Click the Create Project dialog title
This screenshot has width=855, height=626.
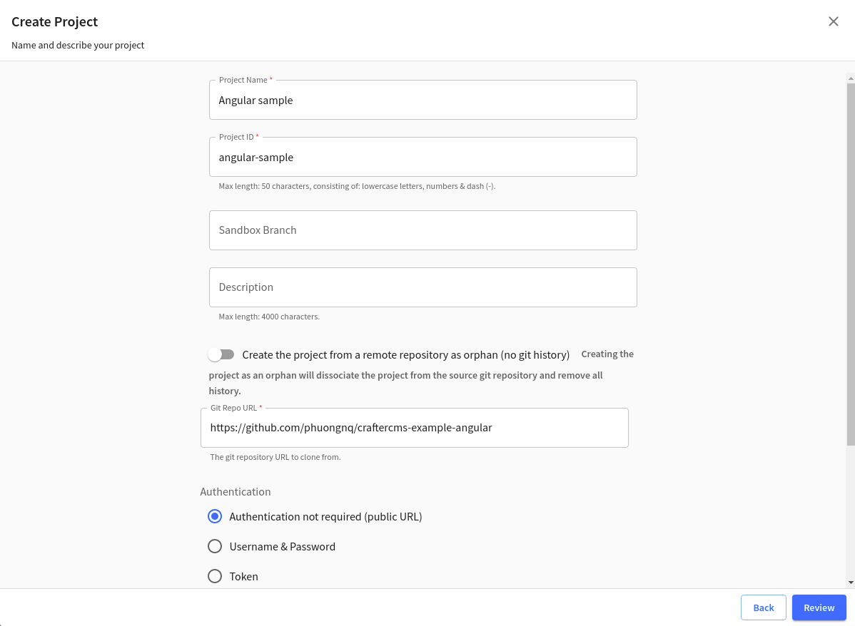(x=55, y=22)
